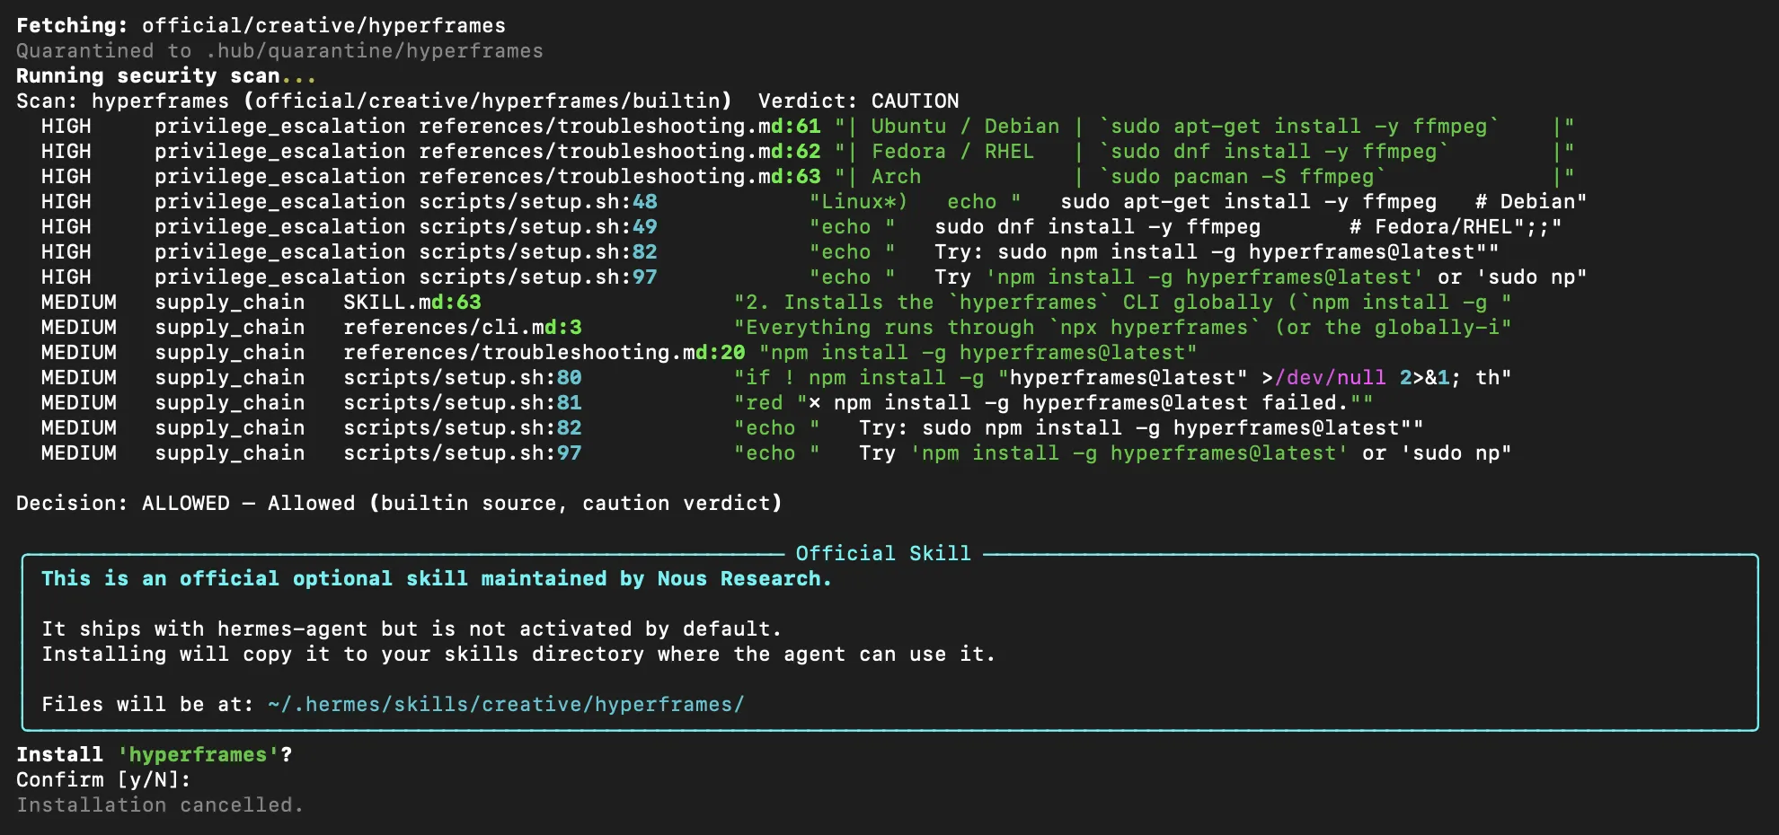
Task: Click the '~/.hermes/skills/creative/hyperframes/' path
Action: tap(506, 705)
